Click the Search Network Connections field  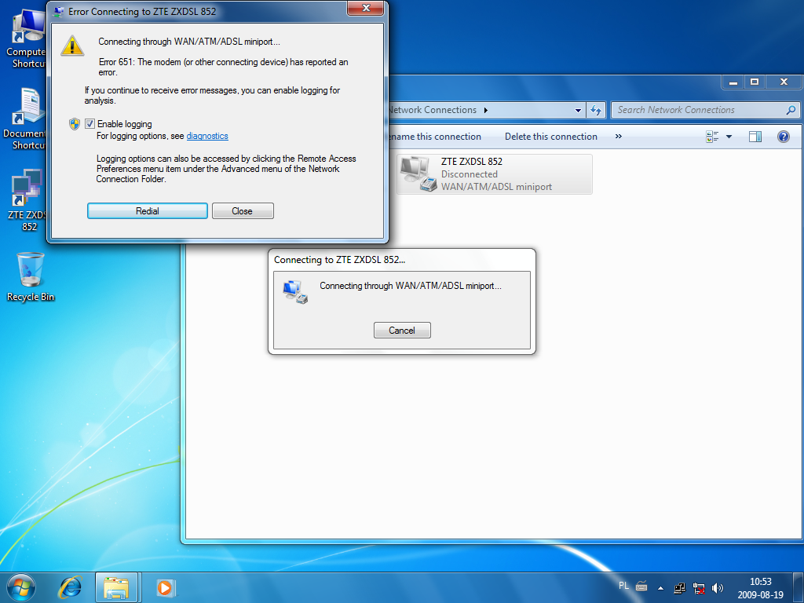click(x=699, y=110)
